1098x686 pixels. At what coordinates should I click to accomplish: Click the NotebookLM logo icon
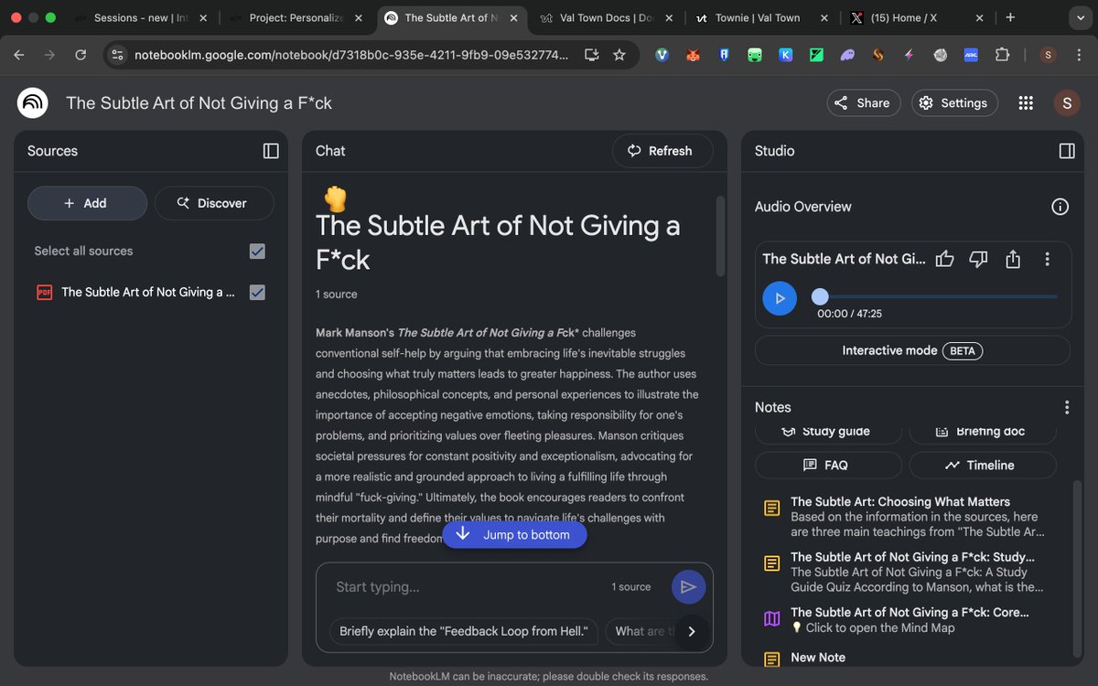click(33, 103)
